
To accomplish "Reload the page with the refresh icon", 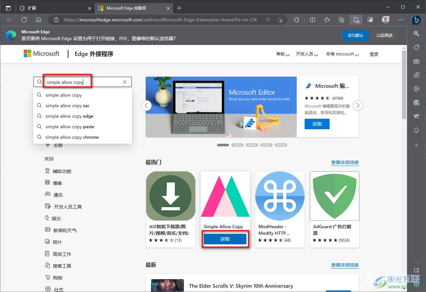I will click(x=24, y=20).
